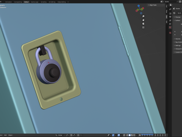Switch to the Scripting workspace tab
The image size is (182, 137).
click(x=44, y=2)
